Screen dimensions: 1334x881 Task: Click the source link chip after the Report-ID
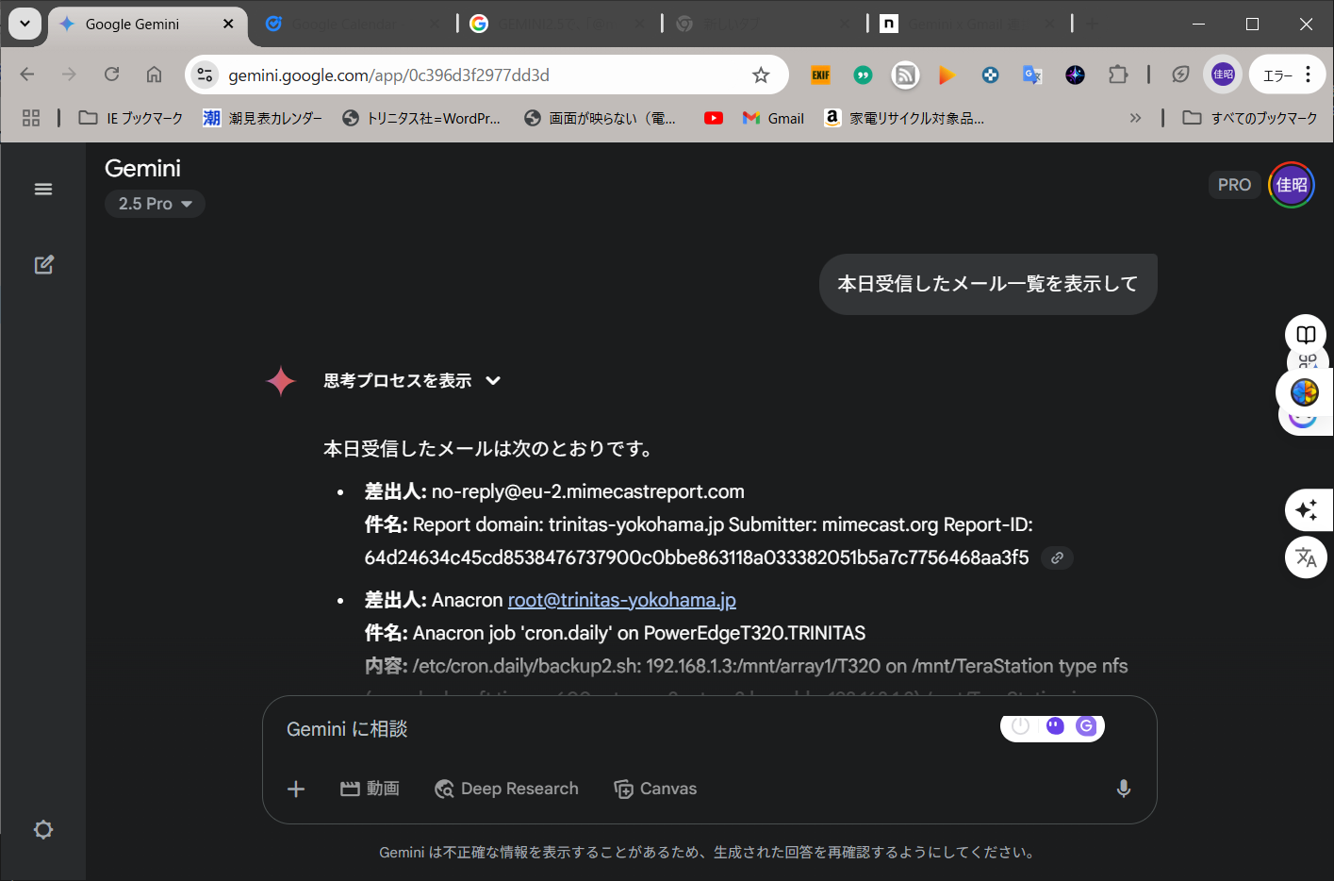(1057, 558)
